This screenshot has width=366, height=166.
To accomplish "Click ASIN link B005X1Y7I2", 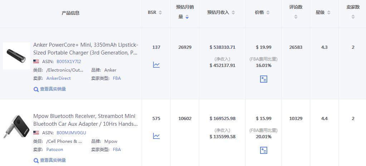I will pyautogui.click(x=69, y=61).
